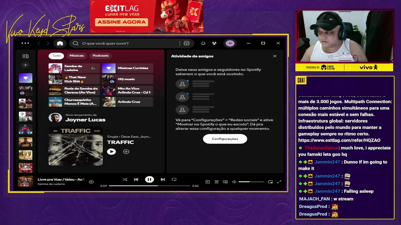Toggle repeat mode
The image size is (401, 225).
point(174,179)
